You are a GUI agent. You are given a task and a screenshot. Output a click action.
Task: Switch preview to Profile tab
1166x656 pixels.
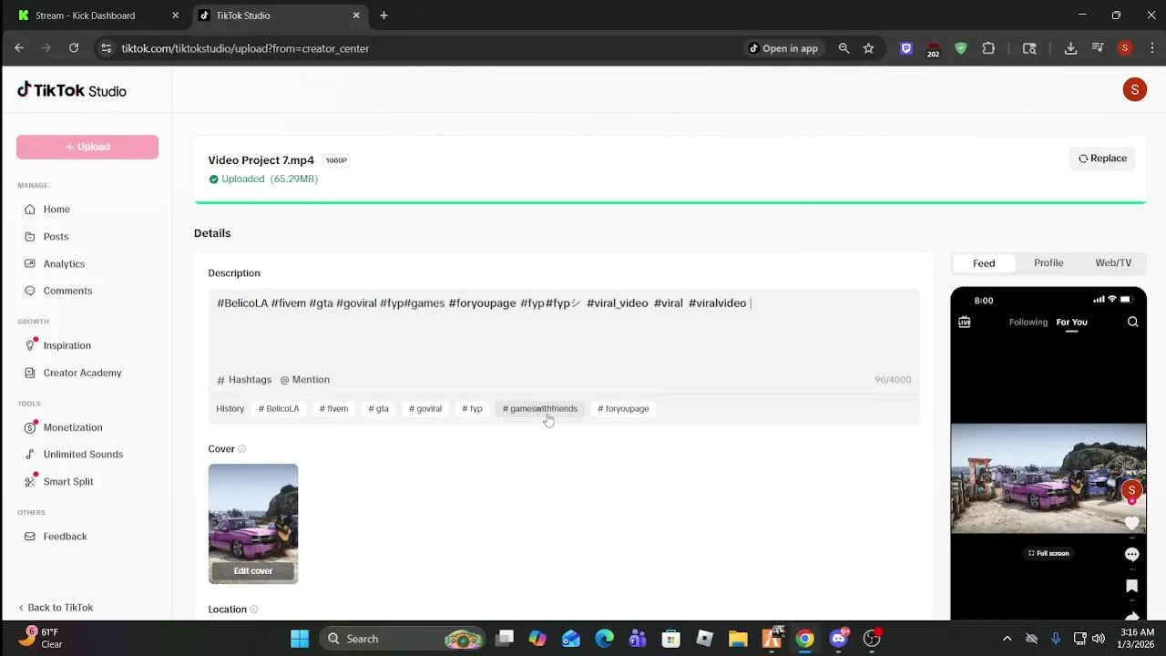pyautogui.click(x=1048, y=263)
